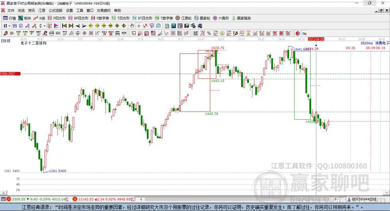Open the 江恩轮 Gann wheel
This screenshot has height=211, width=390.
coord(184,18)
